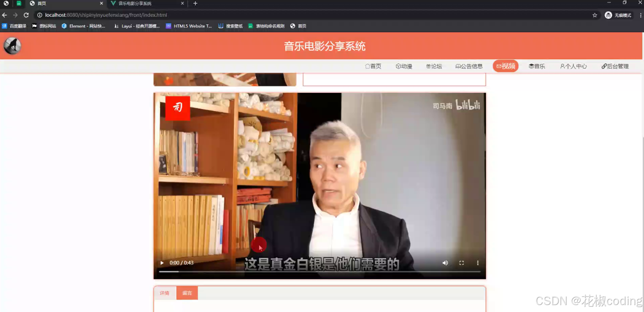
Task: Open 个人中心 personal center
Action: (x=573, y=66)
